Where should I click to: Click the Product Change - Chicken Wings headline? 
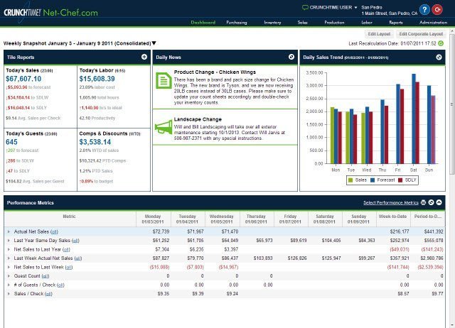pos(215,72)
